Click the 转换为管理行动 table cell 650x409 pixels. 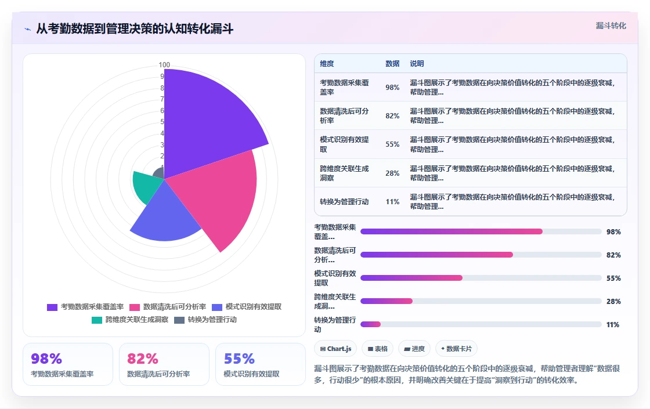[x=346, y=202]
